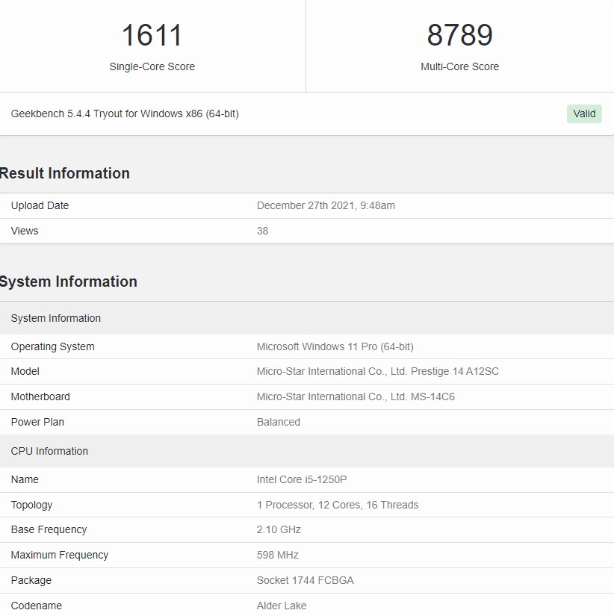Viewport: 614px width, 616px height.
Task: Click the Result Information heading
Action: click(x=64, y=173)
